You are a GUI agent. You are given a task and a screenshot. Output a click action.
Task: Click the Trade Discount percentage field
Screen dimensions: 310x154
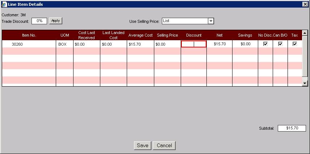click(x=39, y=21)
